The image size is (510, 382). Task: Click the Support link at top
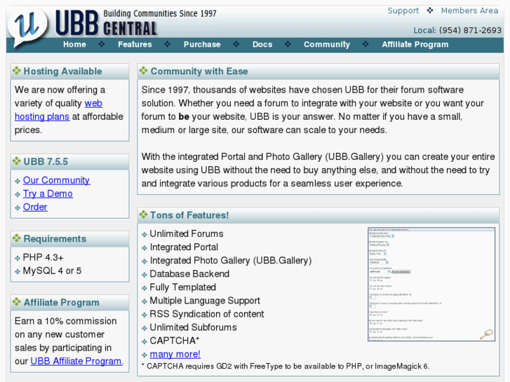(x=403, y=11)
